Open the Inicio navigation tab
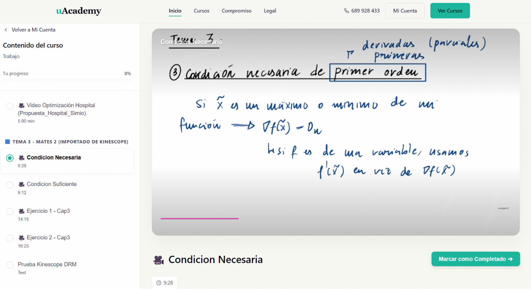Screen dimensions: 531x289 (175, 11)
